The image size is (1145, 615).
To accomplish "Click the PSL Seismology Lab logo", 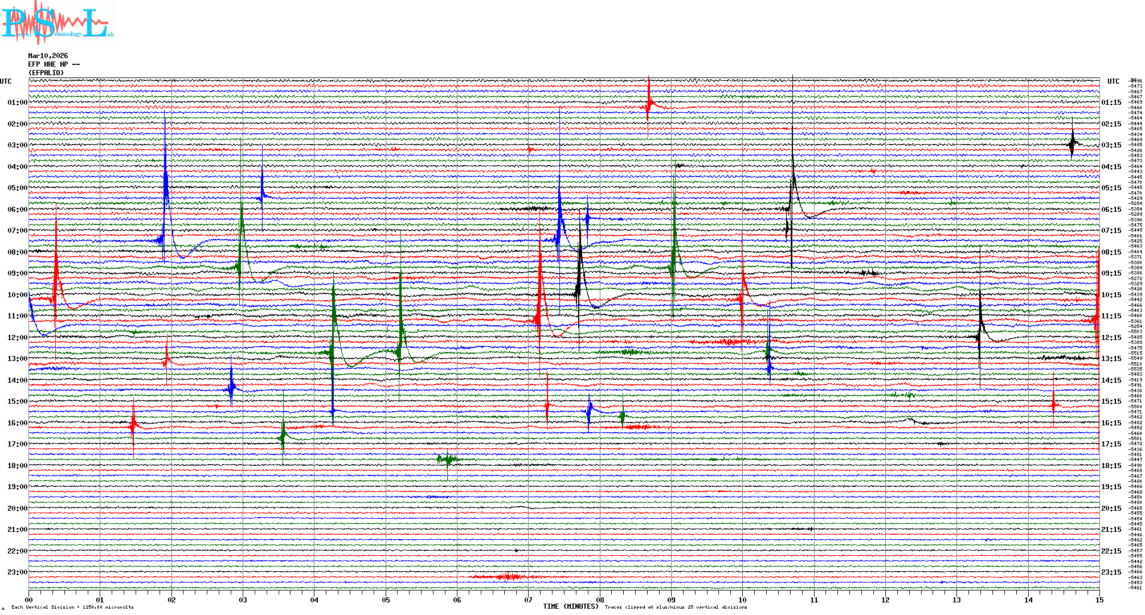I will [x=57, y=23].
